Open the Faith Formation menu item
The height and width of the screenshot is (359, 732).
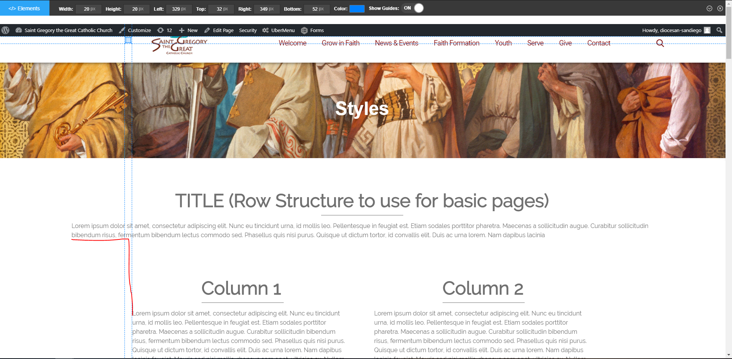point(456,43)
